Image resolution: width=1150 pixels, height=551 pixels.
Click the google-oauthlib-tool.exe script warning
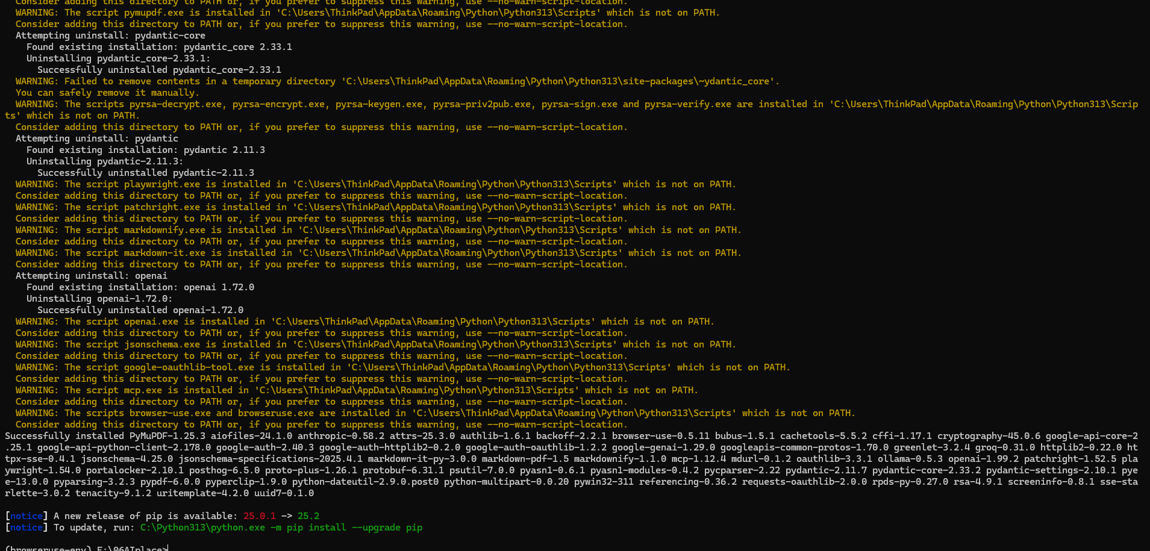pos(403,367)
